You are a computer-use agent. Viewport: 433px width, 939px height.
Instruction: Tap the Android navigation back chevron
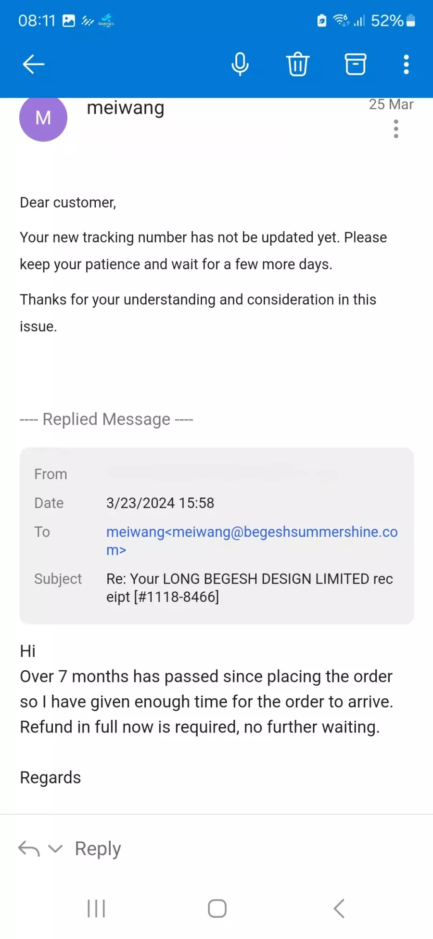pos(339,909)
